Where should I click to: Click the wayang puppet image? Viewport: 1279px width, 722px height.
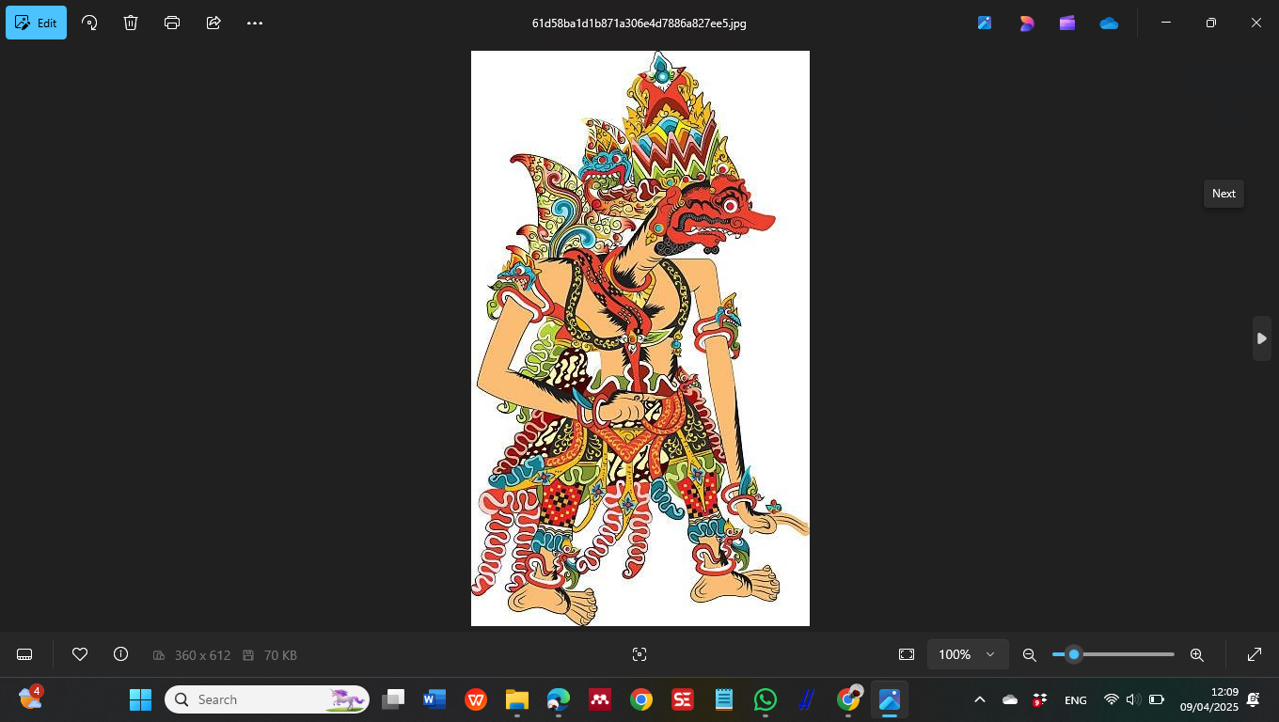point(640,338)
